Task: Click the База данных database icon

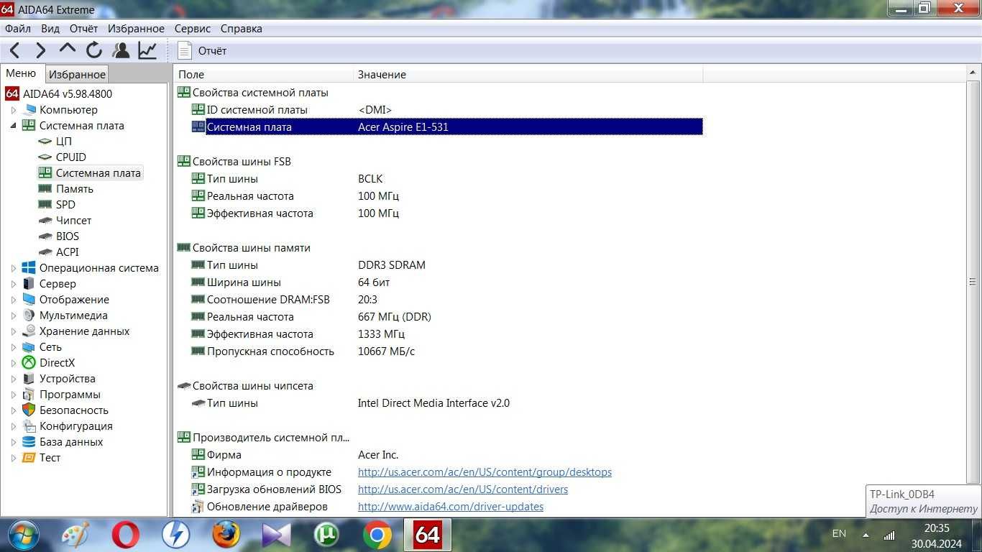Action: [x=29, y=442]
